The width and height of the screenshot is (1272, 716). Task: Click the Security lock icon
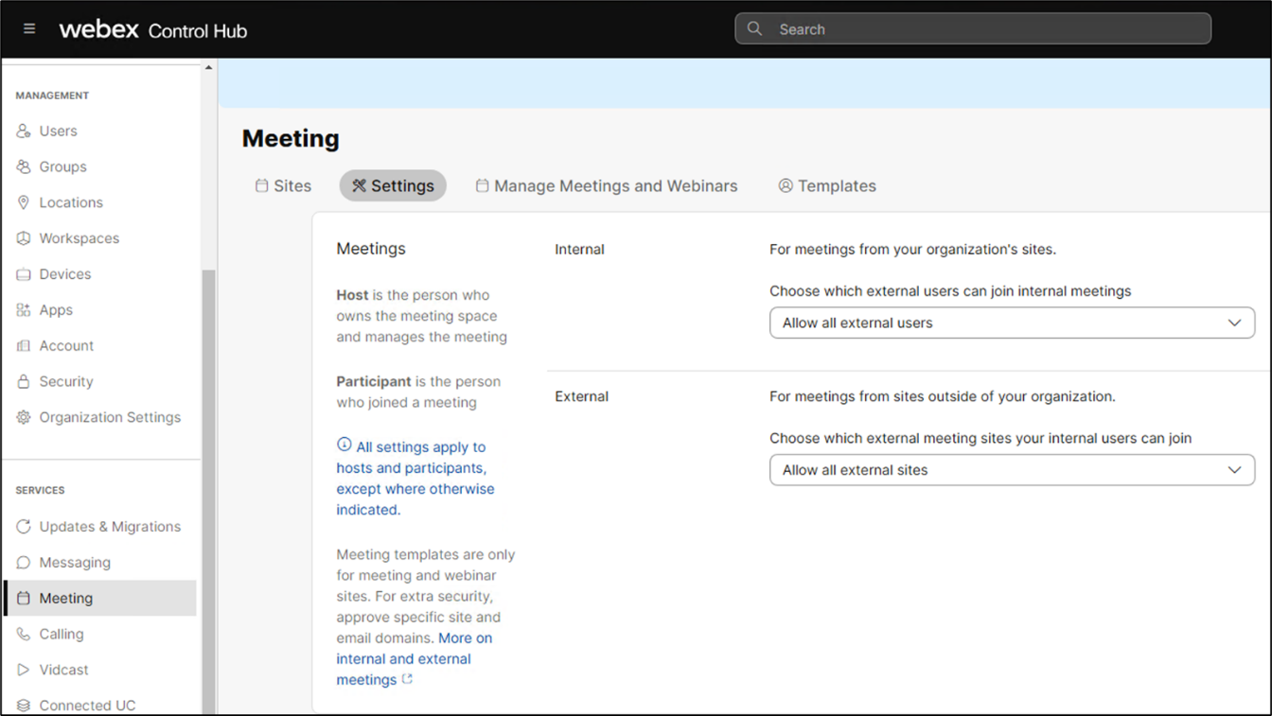coord(24,381)
